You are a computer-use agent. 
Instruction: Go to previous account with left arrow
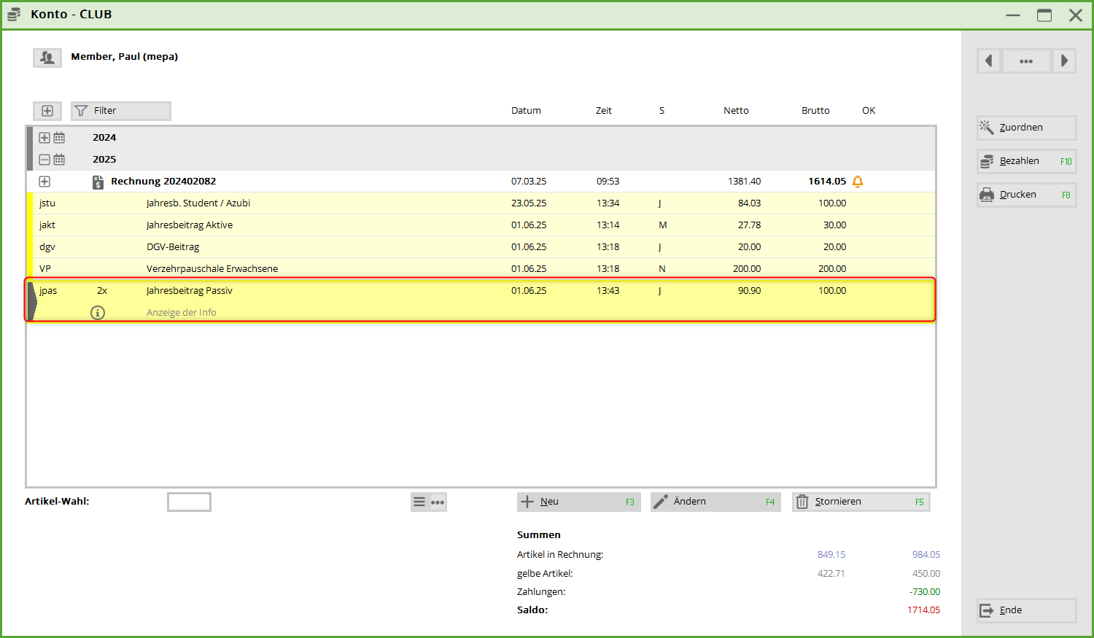tap(989, 61)
